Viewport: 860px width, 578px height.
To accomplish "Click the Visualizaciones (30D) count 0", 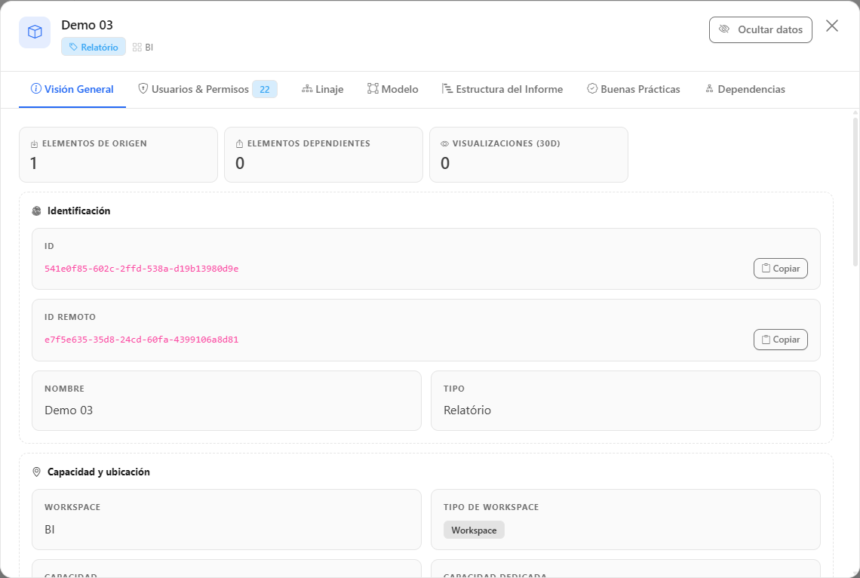I will click(445, 164).
